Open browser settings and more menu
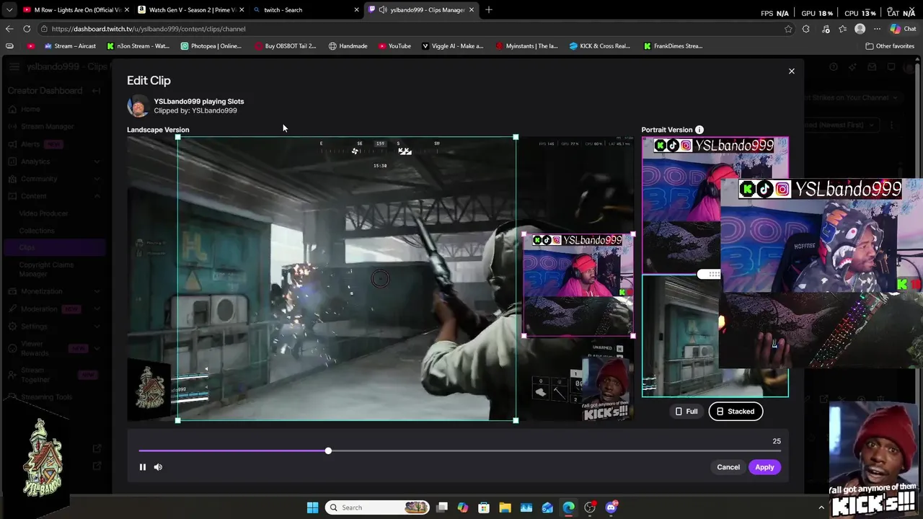Screen dimensions: 923x519 click(877, 29)
